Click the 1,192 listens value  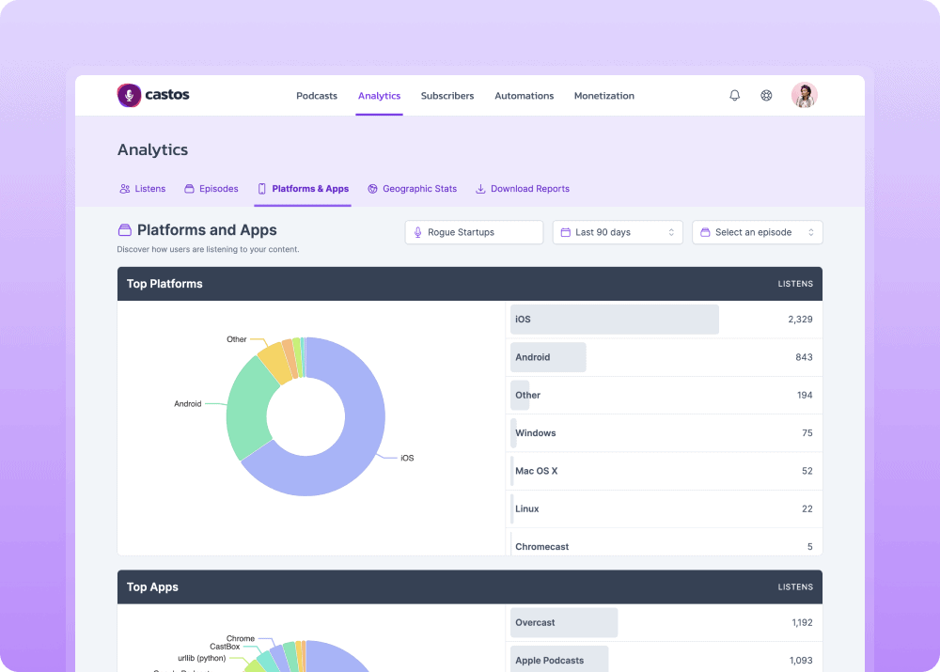(x=802, y=623)
